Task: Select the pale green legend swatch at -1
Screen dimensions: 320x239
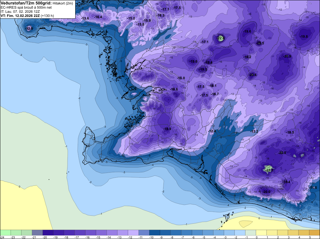Action: click(x=251, y=233)
